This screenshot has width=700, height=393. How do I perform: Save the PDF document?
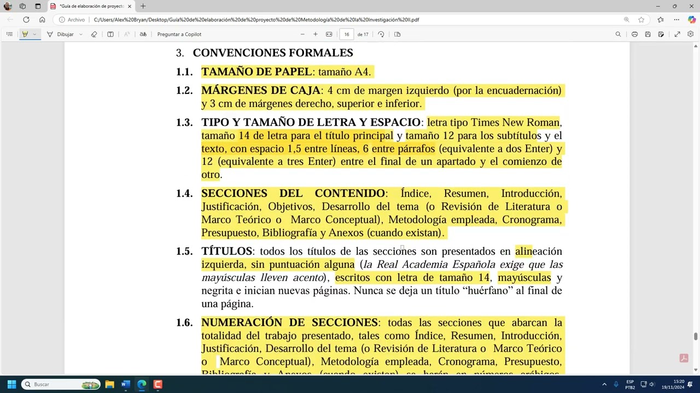pyautogui.click(x=647, y=34)
